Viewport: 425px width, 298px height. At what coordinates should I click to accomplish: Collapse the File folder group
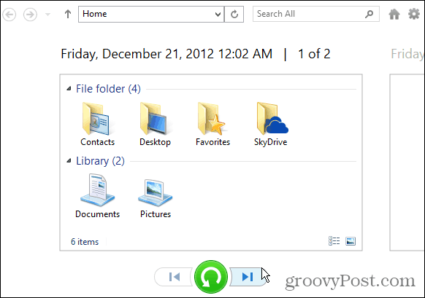(x=69, y=88)
